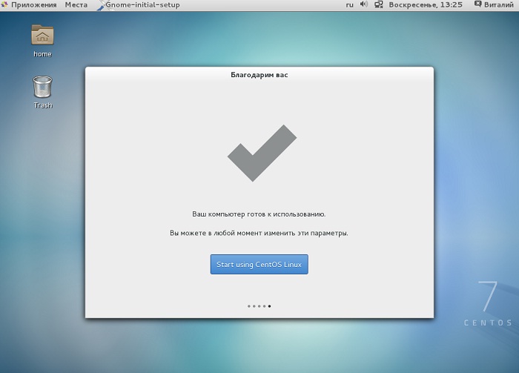
Task: Click text Ваш компьютер готов к использованию
Action: point(259,214)
